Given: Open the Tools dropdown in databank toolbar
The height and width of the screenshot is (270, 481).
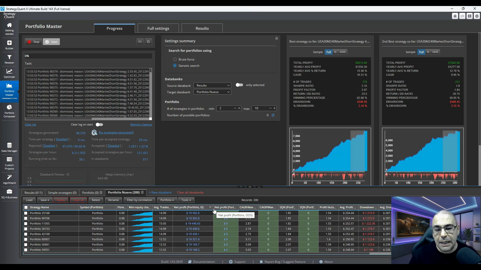Looking at the screenshot, I should (x=186, y=200).
